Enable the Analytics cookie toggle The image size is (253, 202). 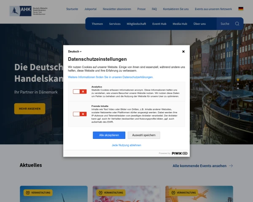(x=79, y=91)
